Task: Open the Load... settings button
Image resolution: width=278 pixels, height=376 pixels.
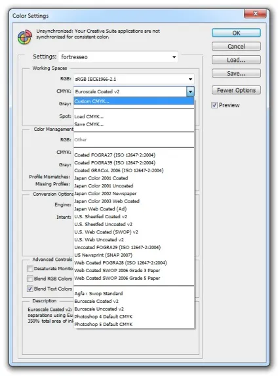Action: pos(236,60)
